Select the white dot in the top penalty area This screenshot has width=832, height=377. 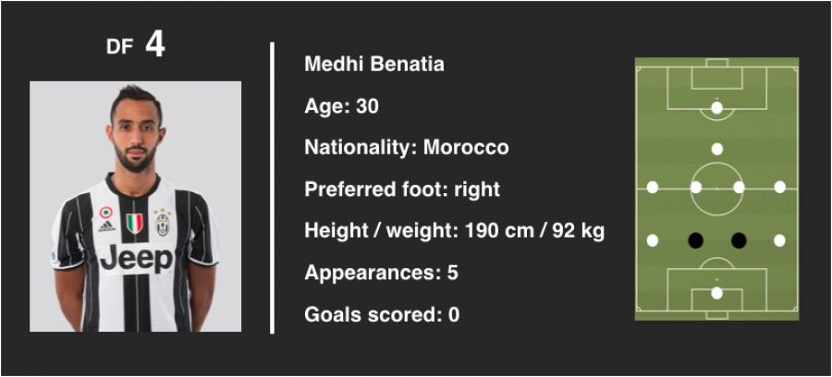(x=717, y=108)
